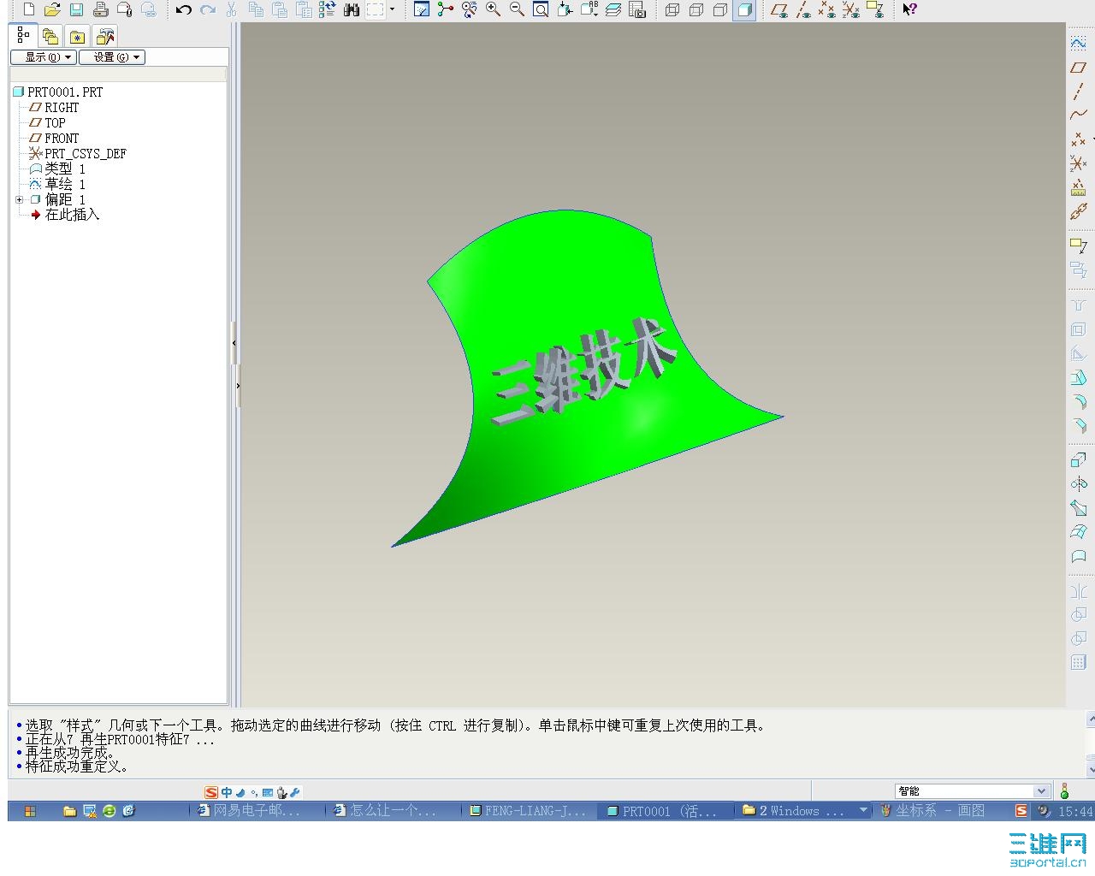Open the layers tool icon
The width and height of the screenshot is (1095, 876).
[613, 9]
